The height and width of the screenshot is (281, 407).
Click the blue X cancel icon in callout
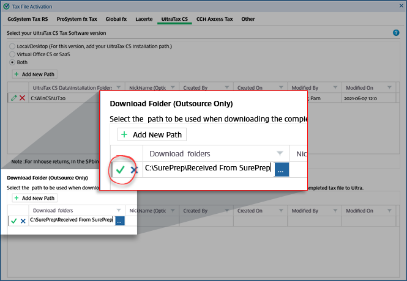[134, 170]
